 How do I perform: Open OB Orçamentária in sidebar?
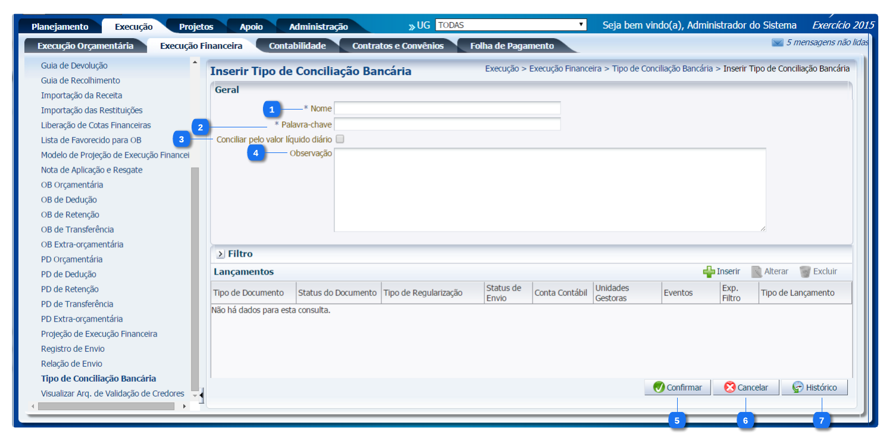pos(72,185)
